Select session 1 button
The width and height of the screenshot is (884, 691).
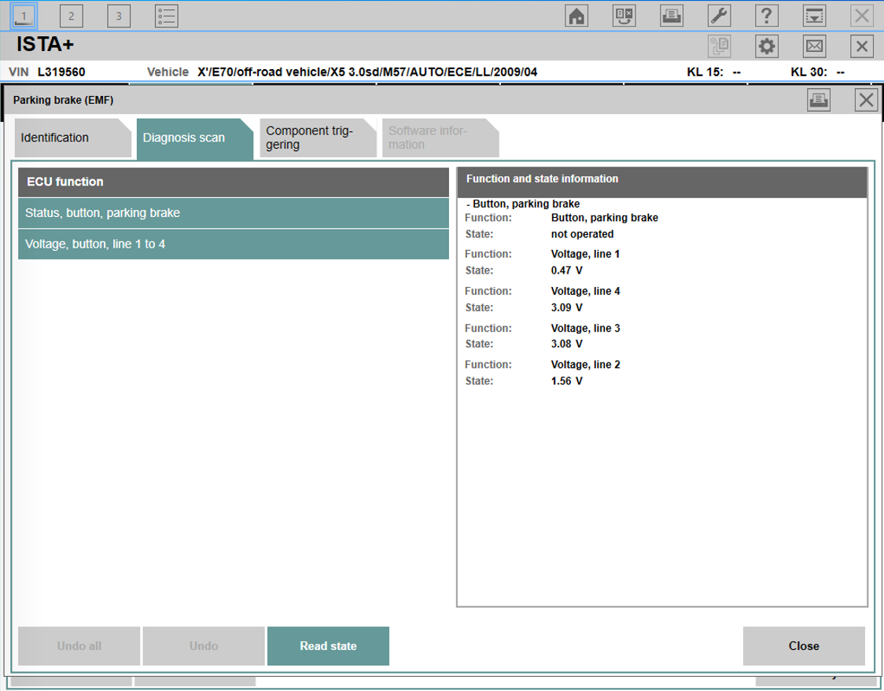click(24, 16)
